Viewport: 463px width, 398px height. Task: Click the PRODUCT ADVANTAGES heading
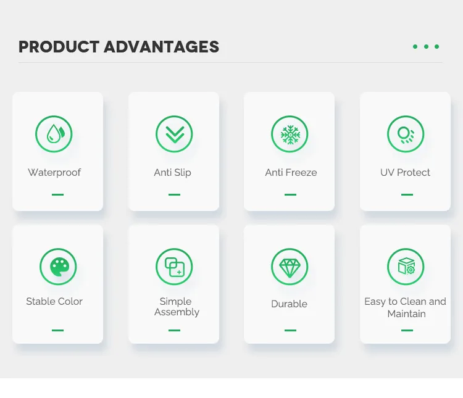coord(119,47)
